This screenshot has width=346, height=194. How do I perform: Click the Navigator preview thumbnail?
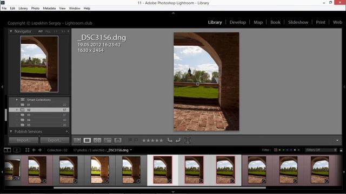[x=39, y=64]
